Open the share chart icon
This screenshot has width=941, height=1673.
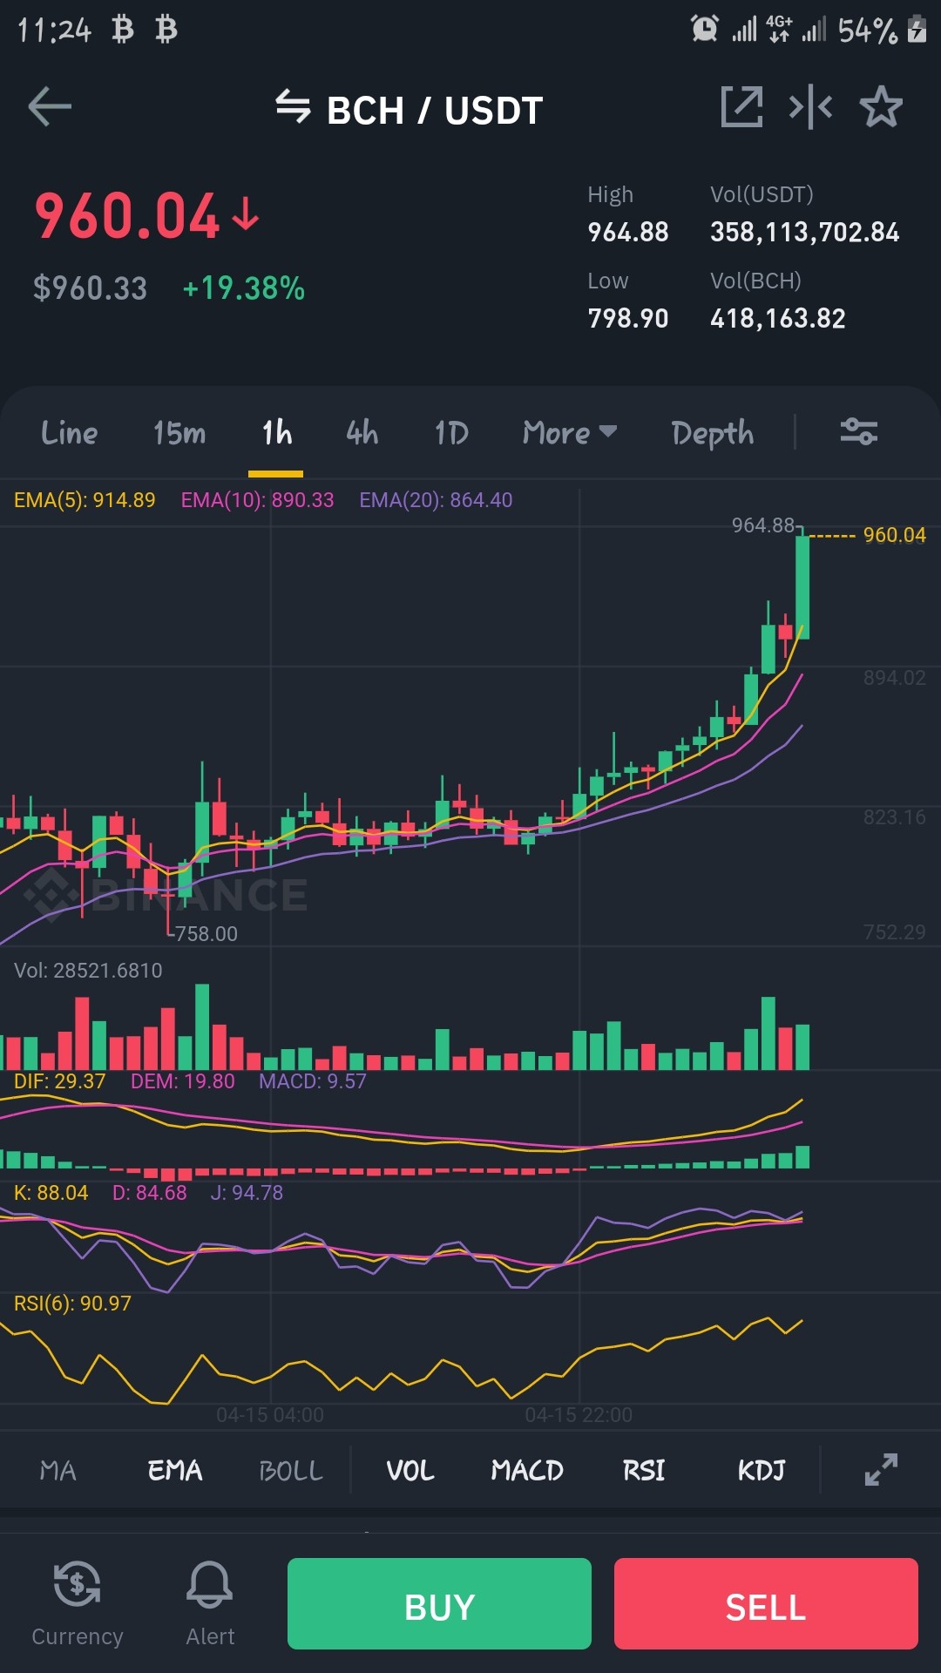pyautogui.click(x=741, y=107)
